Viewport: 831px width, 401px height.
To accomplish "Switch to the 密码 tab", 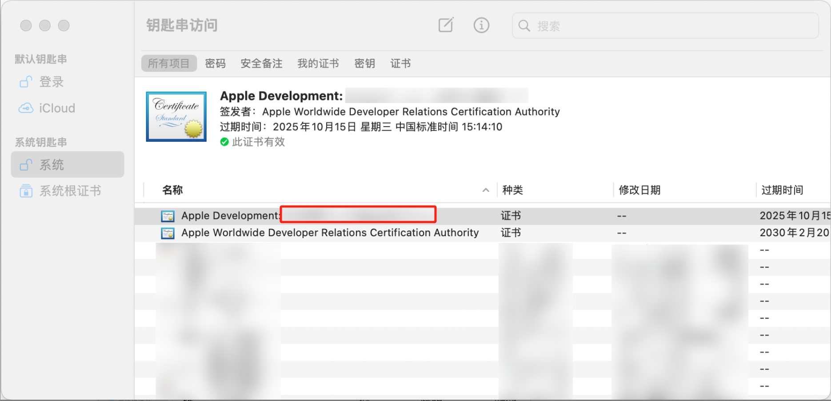I will 215,64.
